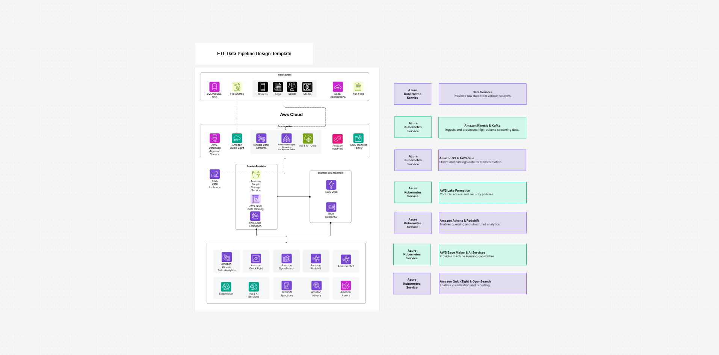719x355 pixels.
Task: Select the AWS Database Migration Service icon
Action: click(x=215, y=138)
